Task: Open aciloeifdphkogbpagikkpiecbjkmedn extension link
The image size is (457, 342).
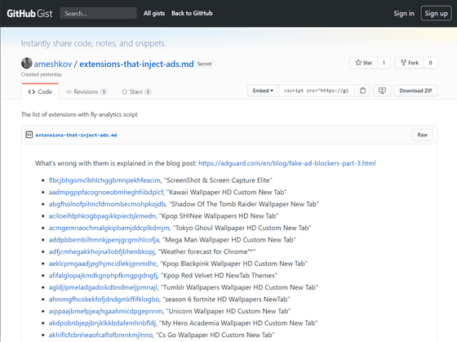Action: 102,216
